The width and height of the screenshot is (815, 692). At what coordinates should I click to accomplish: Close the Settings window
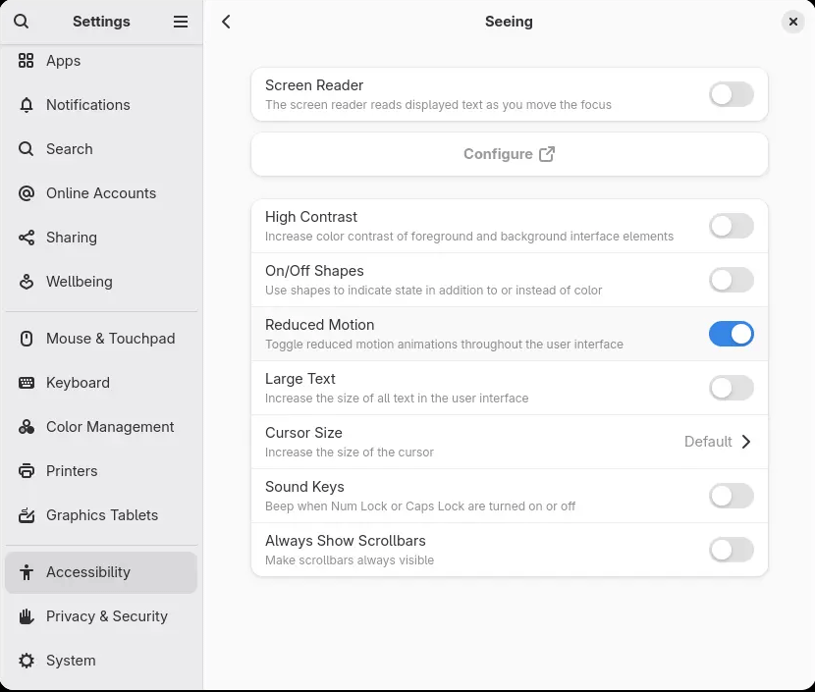click(792, 22)
